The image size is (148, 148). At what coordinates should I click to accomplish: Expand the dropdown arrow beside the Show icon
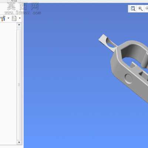pos(20,18)
